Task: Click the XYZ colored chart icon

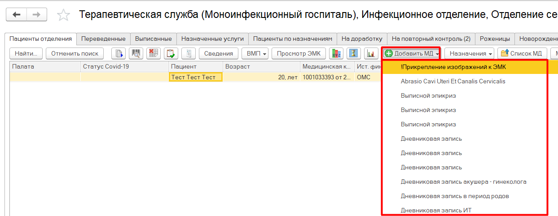Action: click(x=336, y=54)
